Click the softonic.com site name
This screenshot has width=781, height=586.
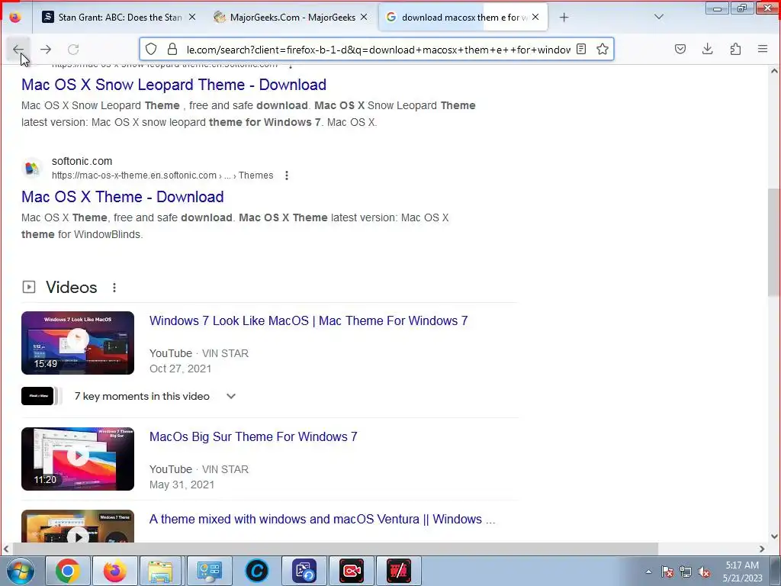click(82, 161)
